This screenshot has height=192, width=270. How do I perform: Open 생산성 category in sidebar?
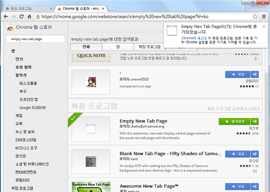click(x=21, y=156)
